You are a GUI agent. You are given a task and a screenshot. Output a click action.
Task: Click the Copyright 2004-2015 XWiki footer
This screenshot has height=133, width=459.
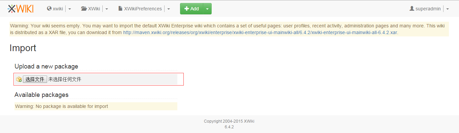click(x=229, y=121)
